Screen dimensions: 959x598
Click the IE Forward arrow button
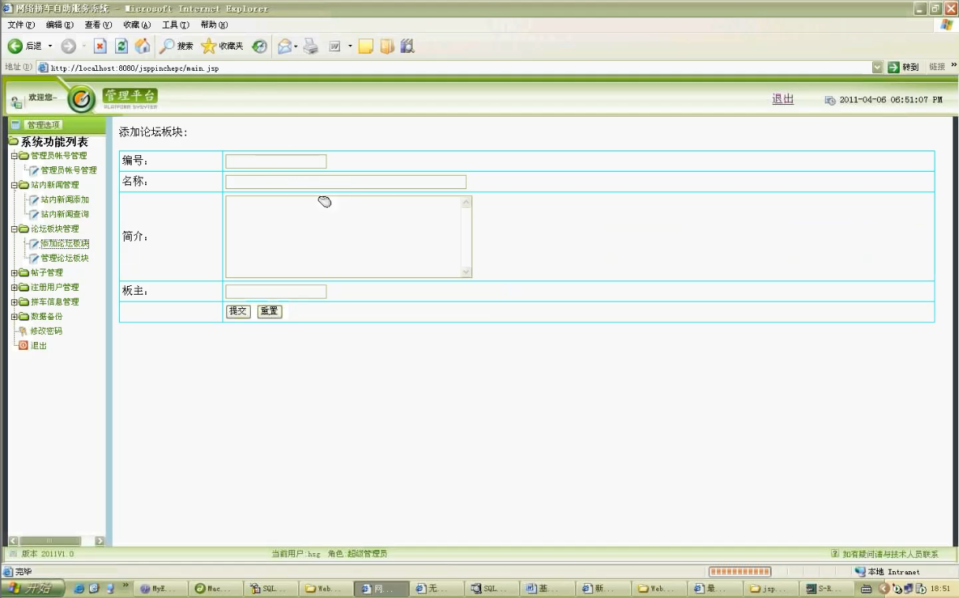(x=69, y=46)
